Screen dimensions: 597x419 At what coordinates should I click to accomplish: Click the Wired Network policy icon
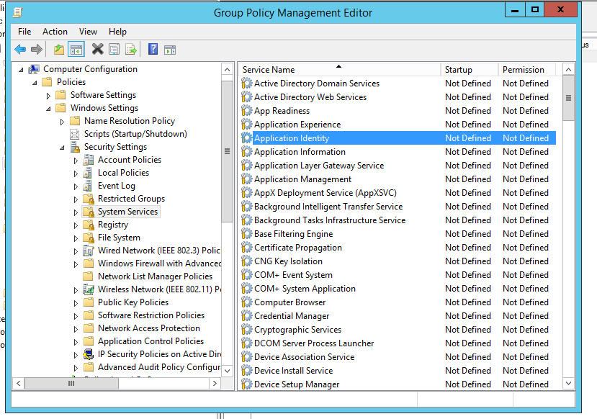coord(89,251)
